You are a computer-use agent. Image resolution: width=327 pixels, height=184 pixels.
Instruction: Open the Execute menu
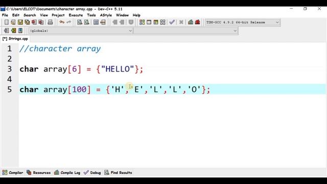coord(76,15)
